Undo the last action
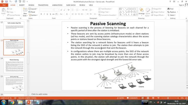 (11, 1)
